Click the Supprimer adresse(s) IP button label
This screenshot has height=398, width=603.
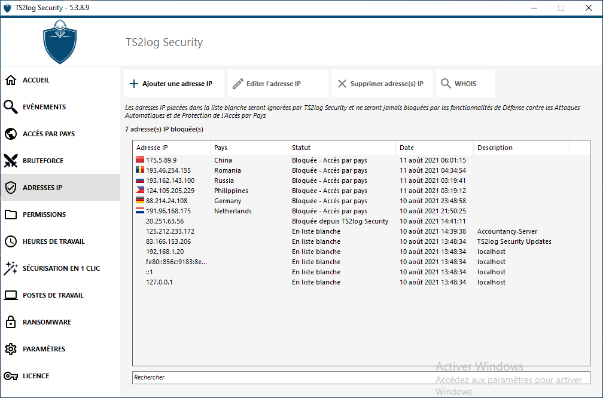[x=387, y=84]
